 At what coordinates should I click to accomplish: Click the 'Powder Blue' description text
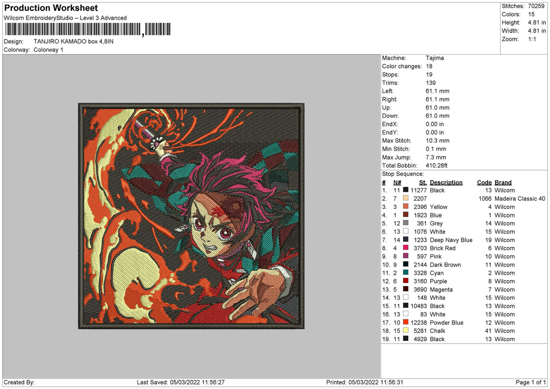point(446,322)
